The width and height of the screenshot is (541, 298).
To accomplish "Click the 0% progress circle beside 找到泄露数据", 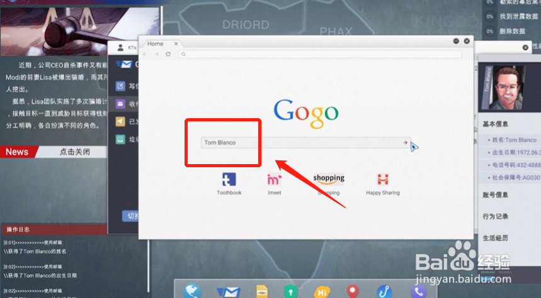I will point(490,16).
